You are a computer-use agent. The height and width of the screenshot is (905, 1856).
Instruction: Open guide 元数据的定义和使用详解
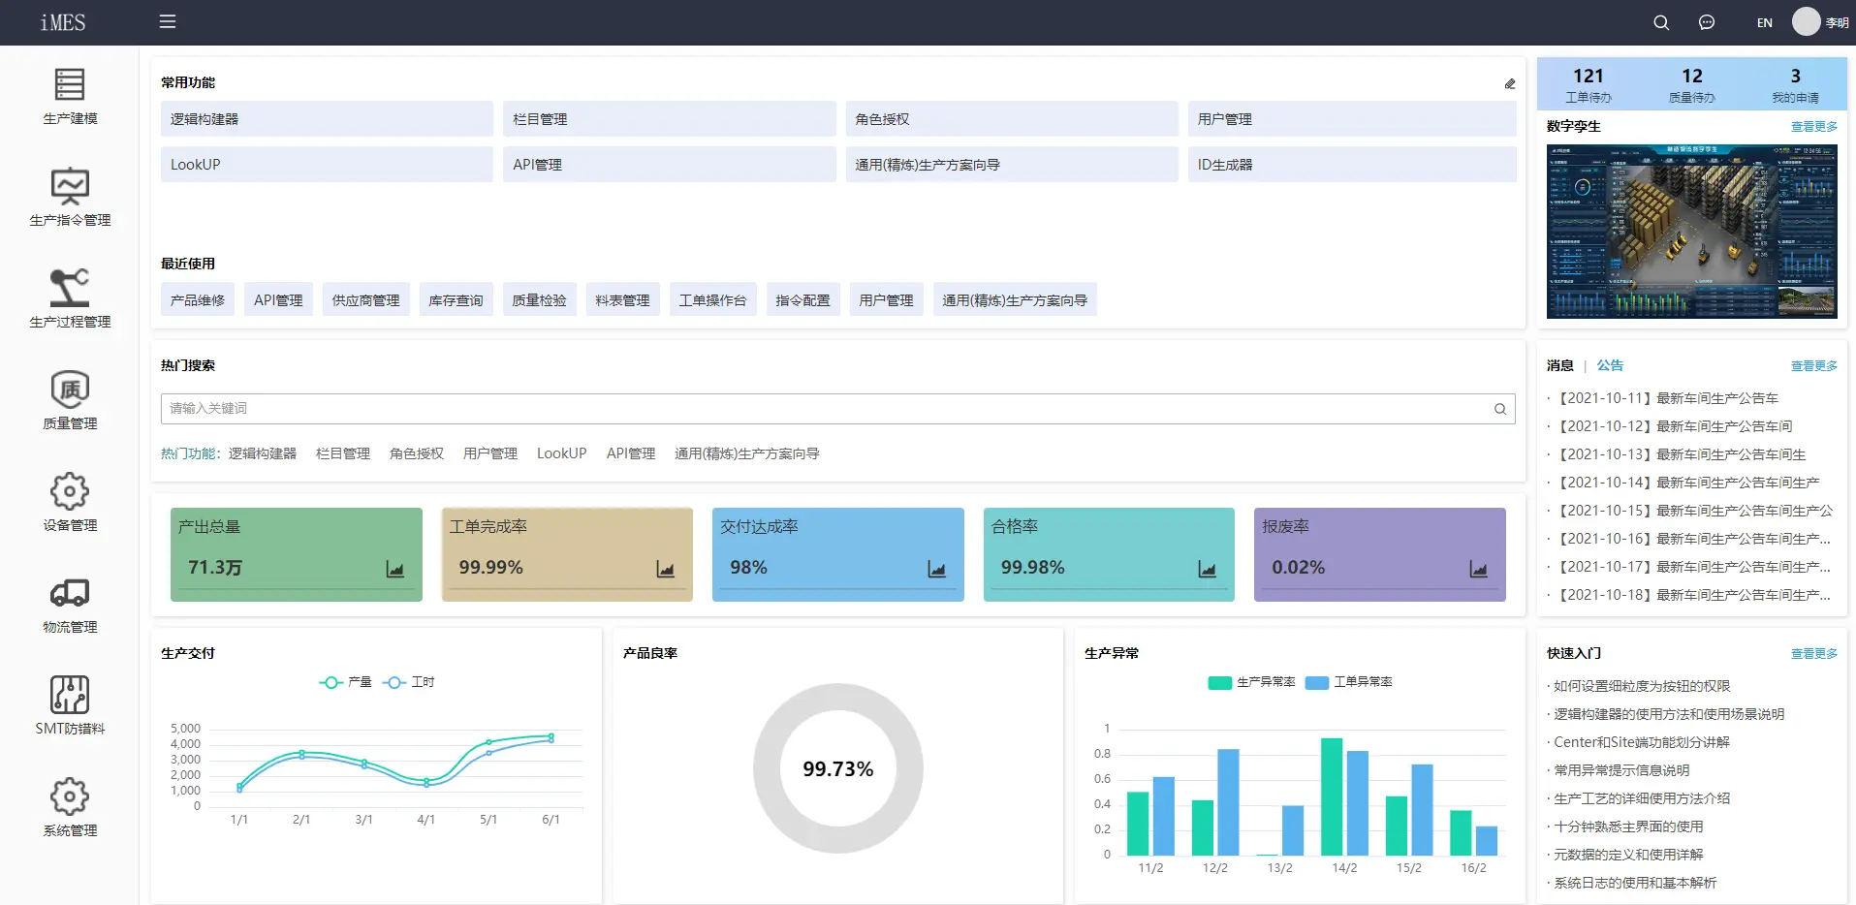tap(1628, 855)
